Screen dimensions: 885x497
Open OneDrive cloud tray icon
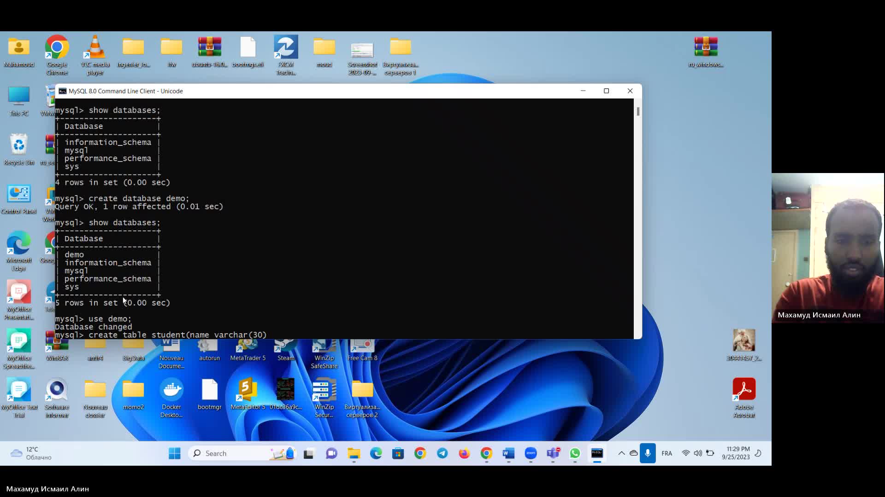pos(634,453)
